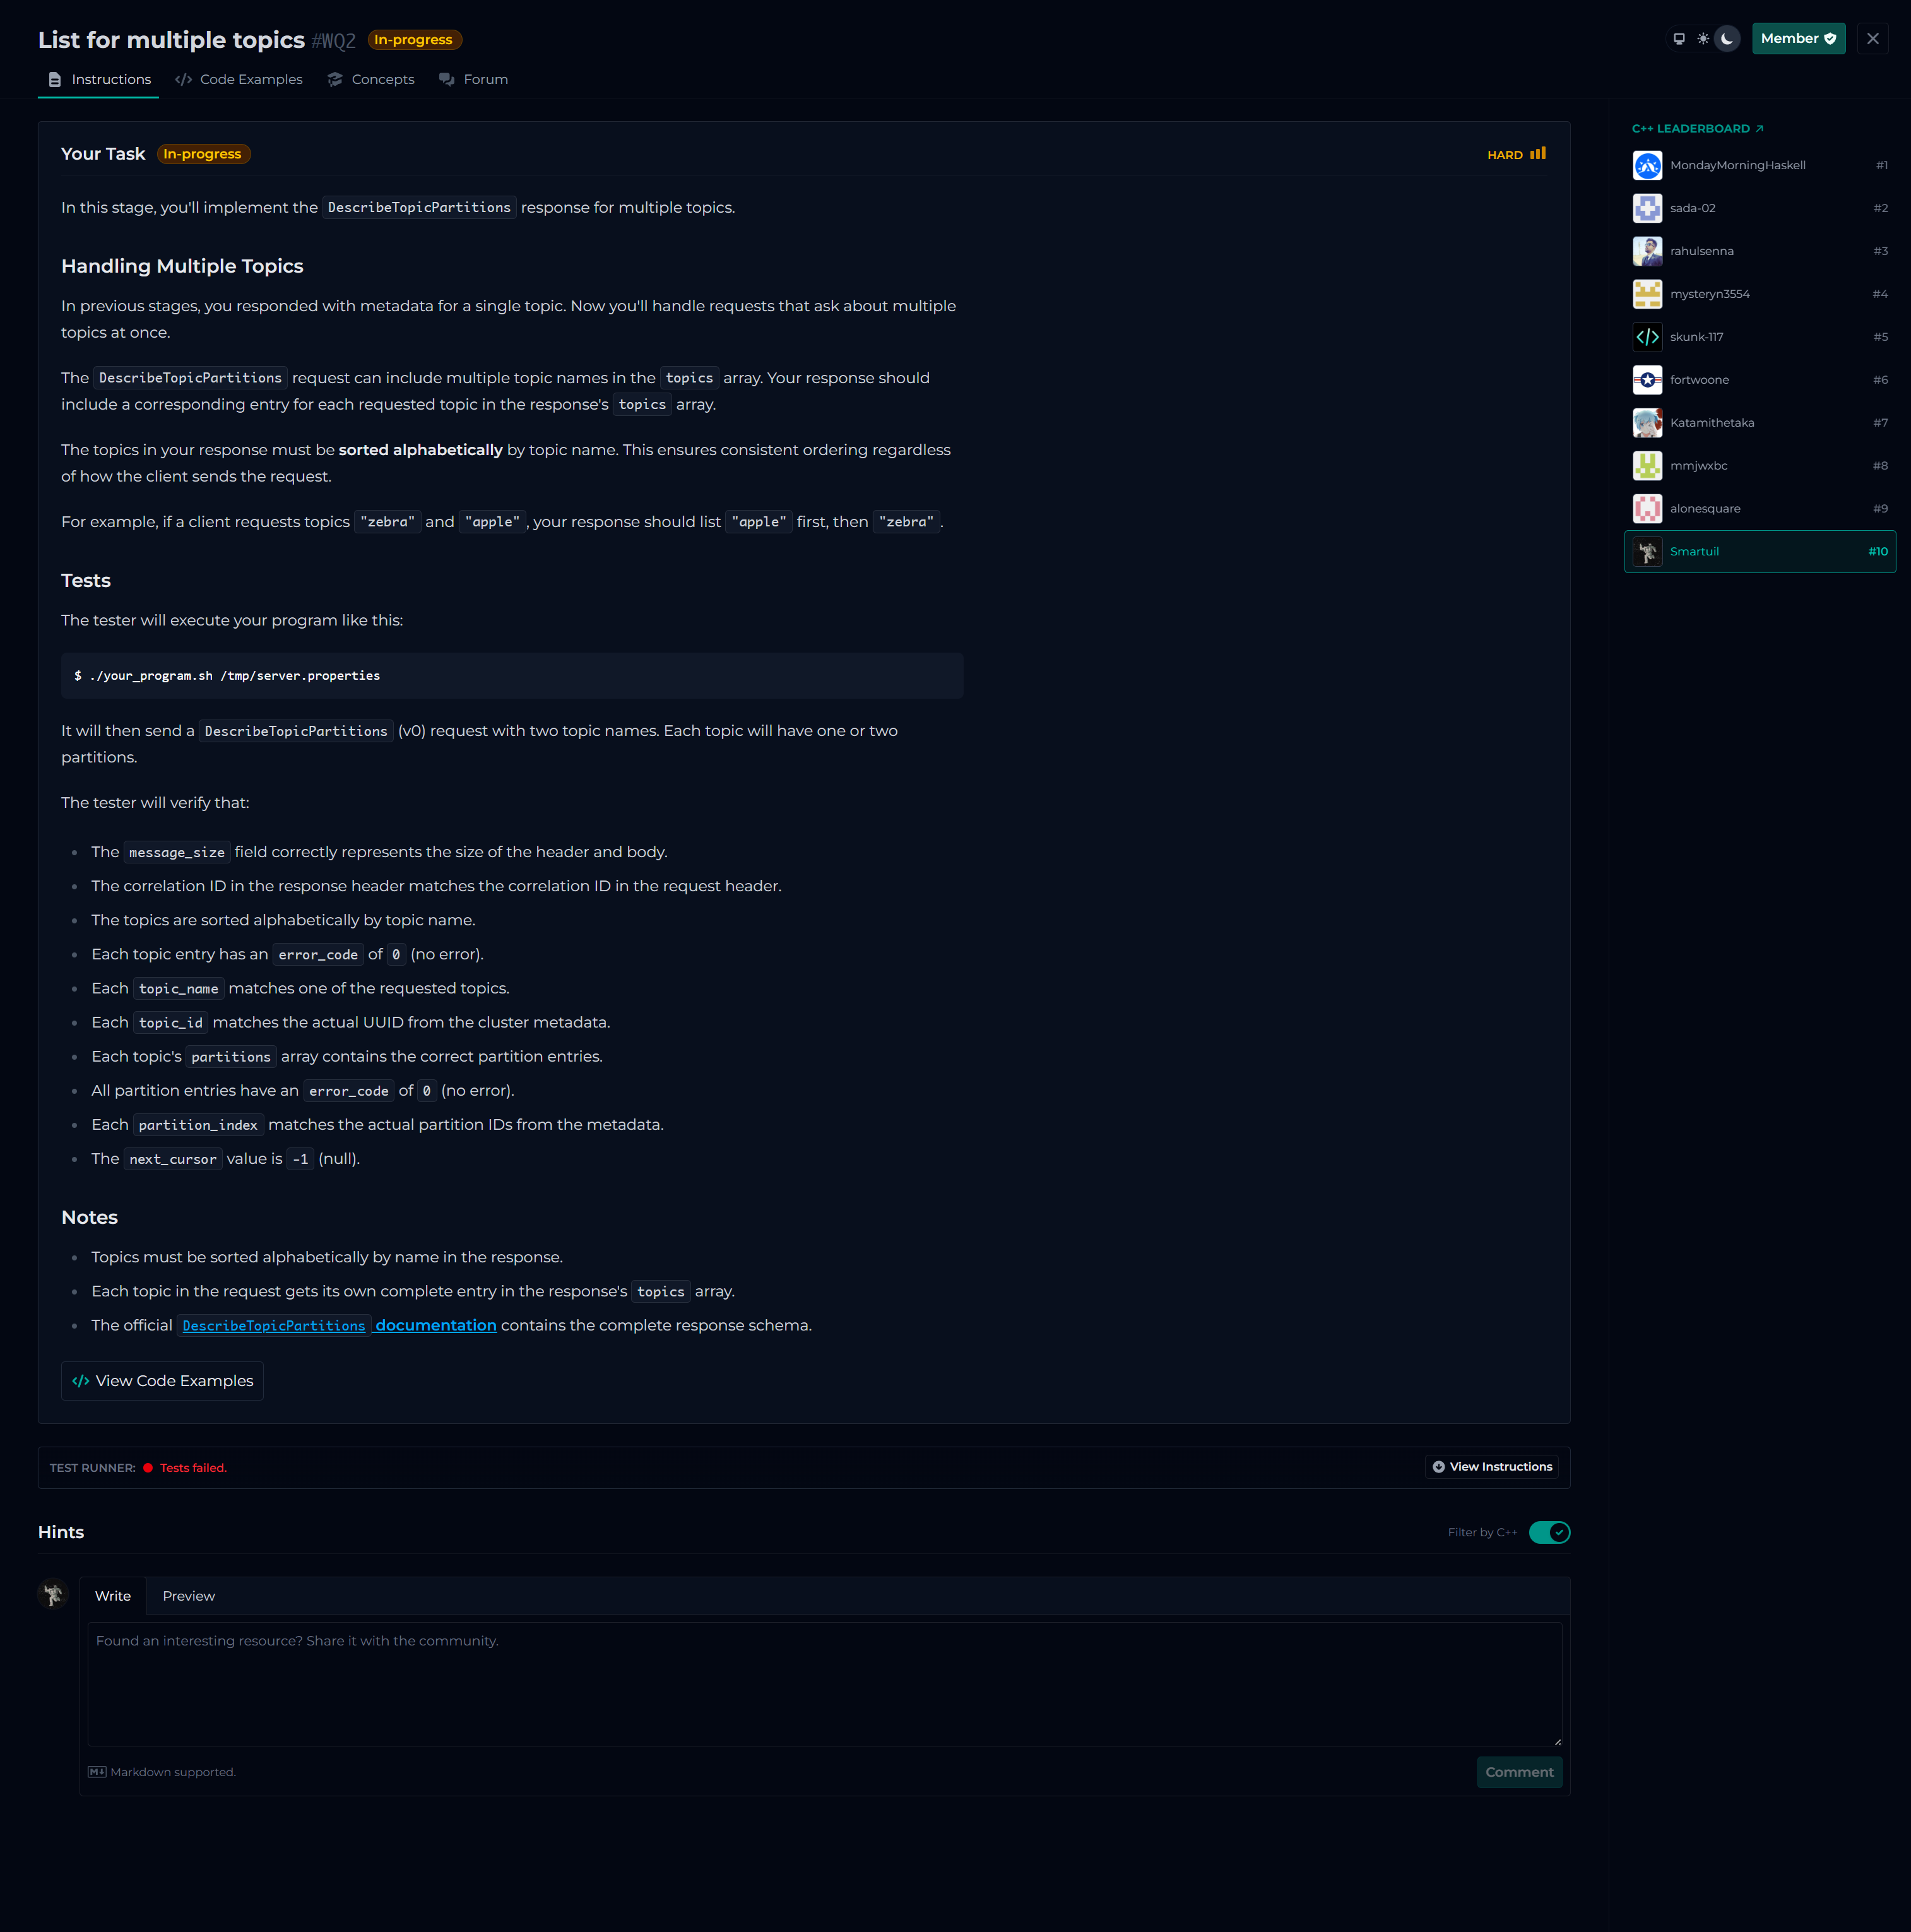Open the Smartuil leaderboard entry
Viewport: 1911px width, 1932px height.
(1759, 552)
